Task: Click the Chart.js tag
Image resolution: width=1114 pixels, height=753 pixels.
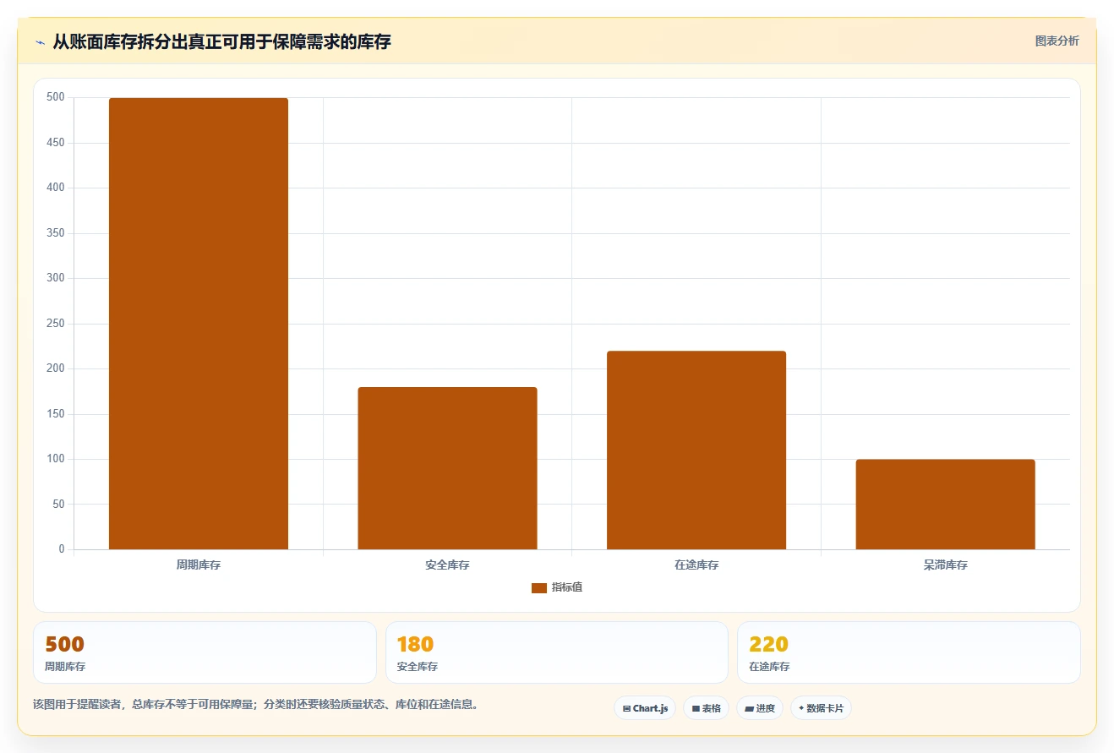Action: coord(645,708)
